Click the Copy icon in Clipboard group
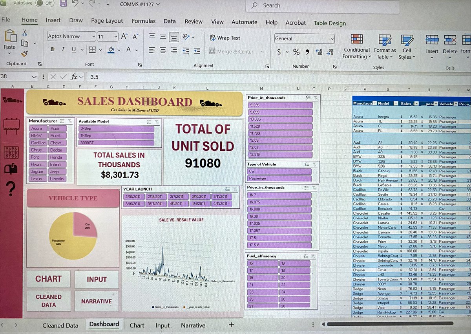The image size is (471, 334). pyautogui.click(x=25, y=42)
